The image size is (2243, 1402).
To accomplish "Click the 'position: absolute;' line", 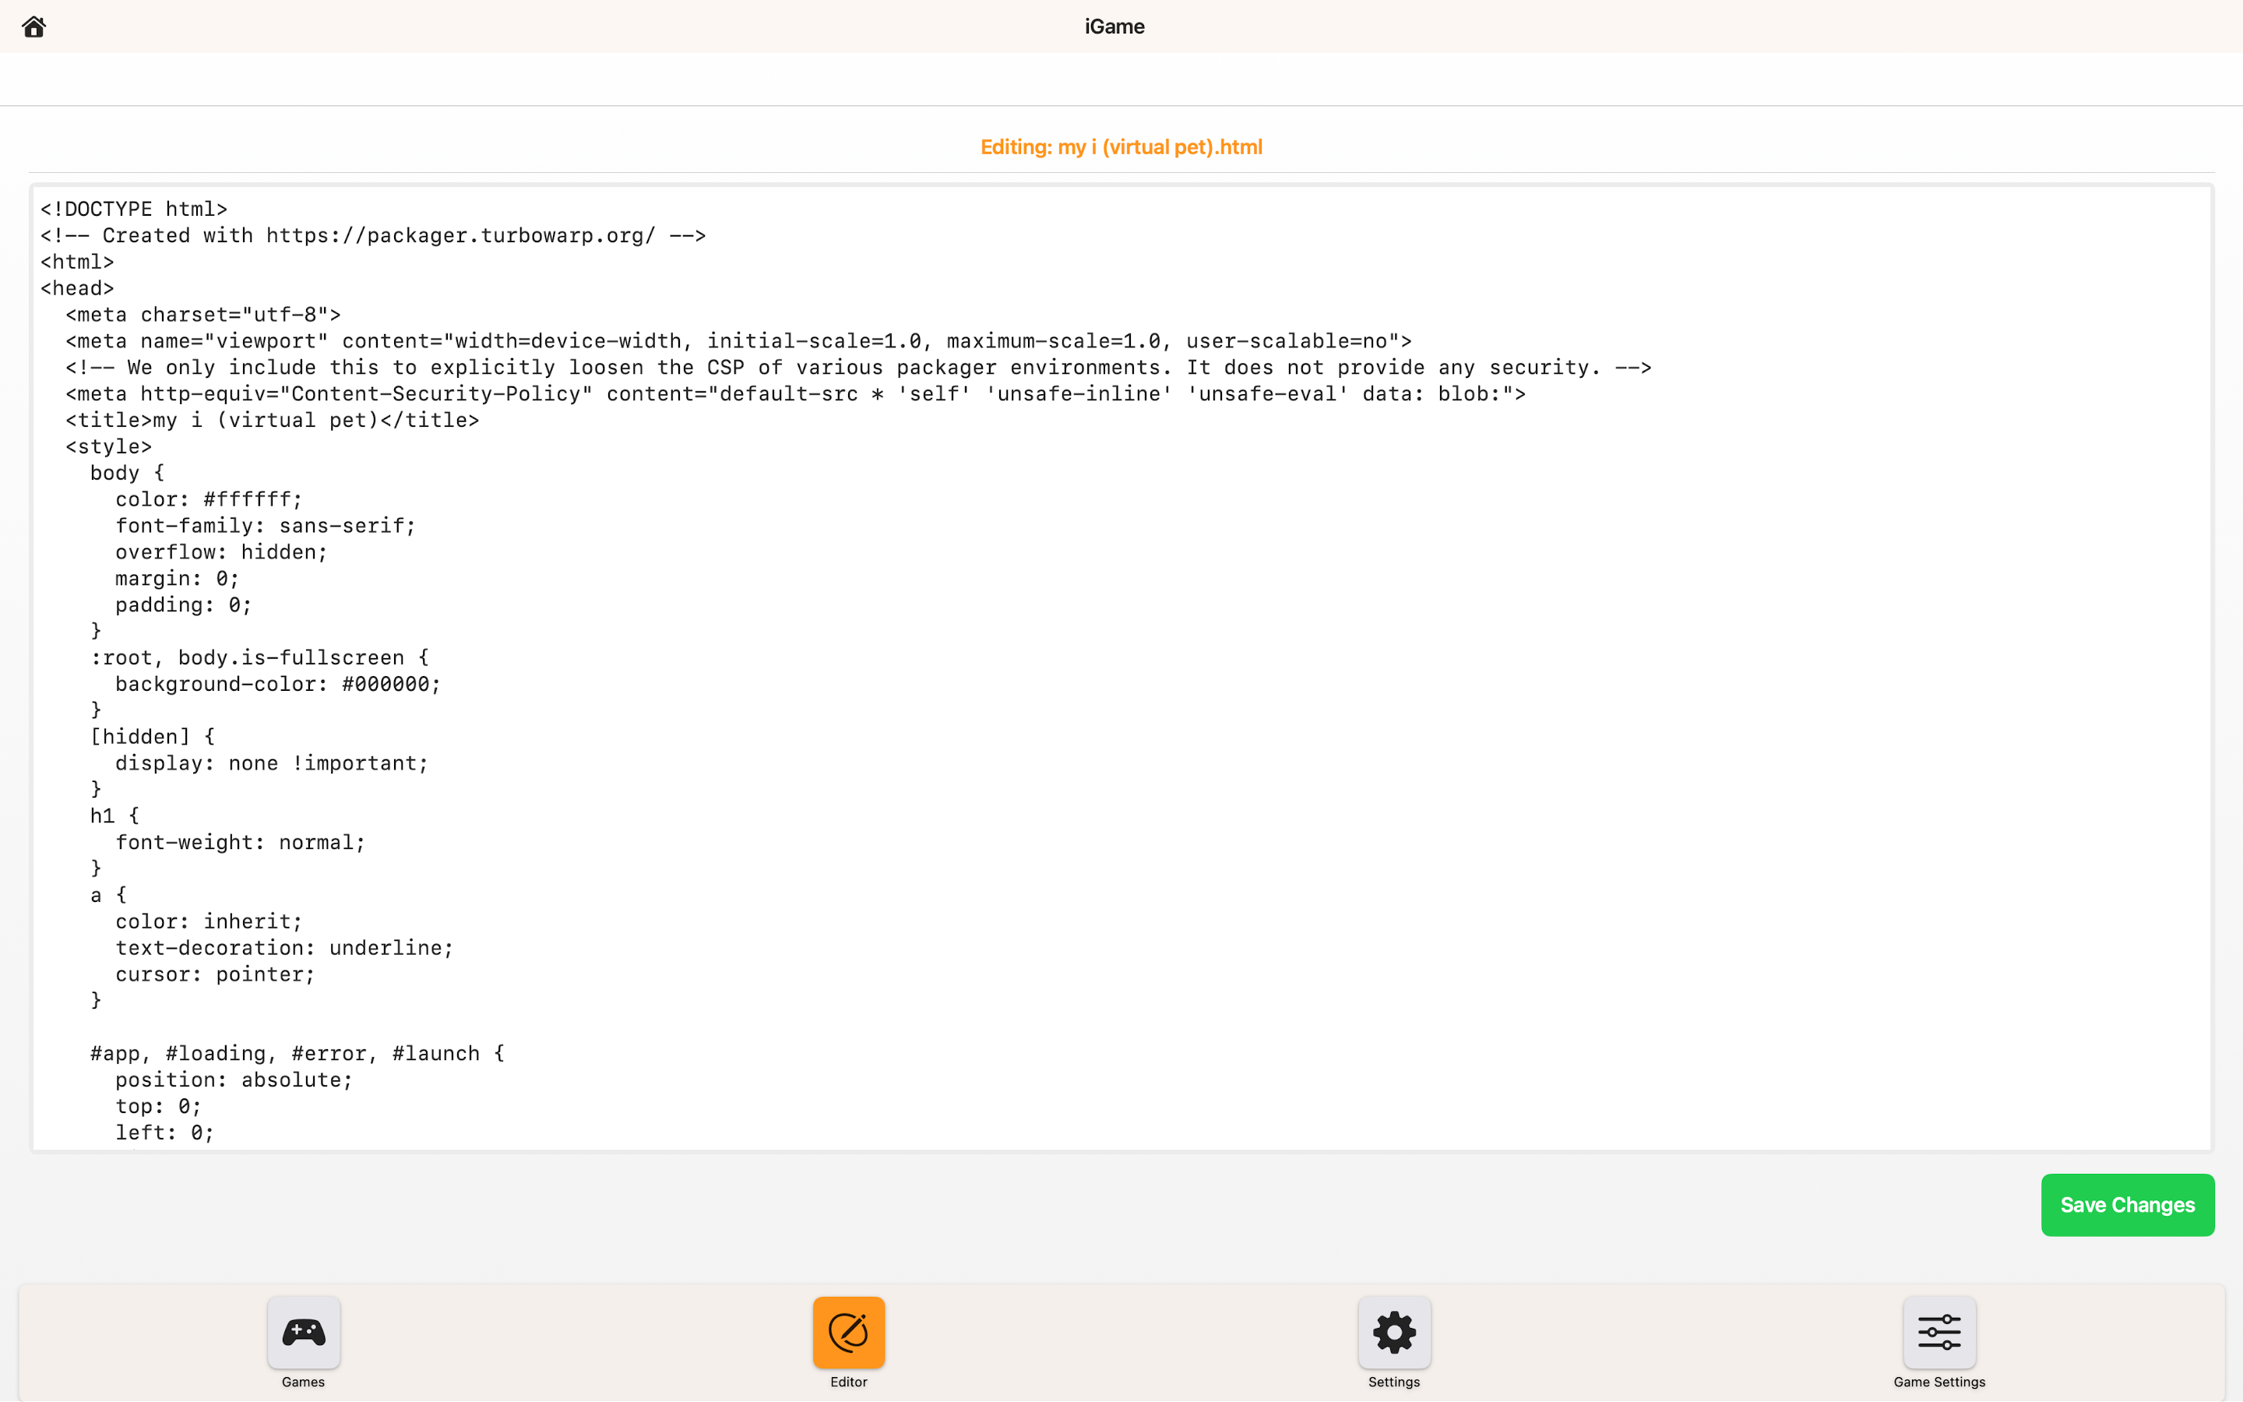I will pyautogui.click(x=234, y=1080).
